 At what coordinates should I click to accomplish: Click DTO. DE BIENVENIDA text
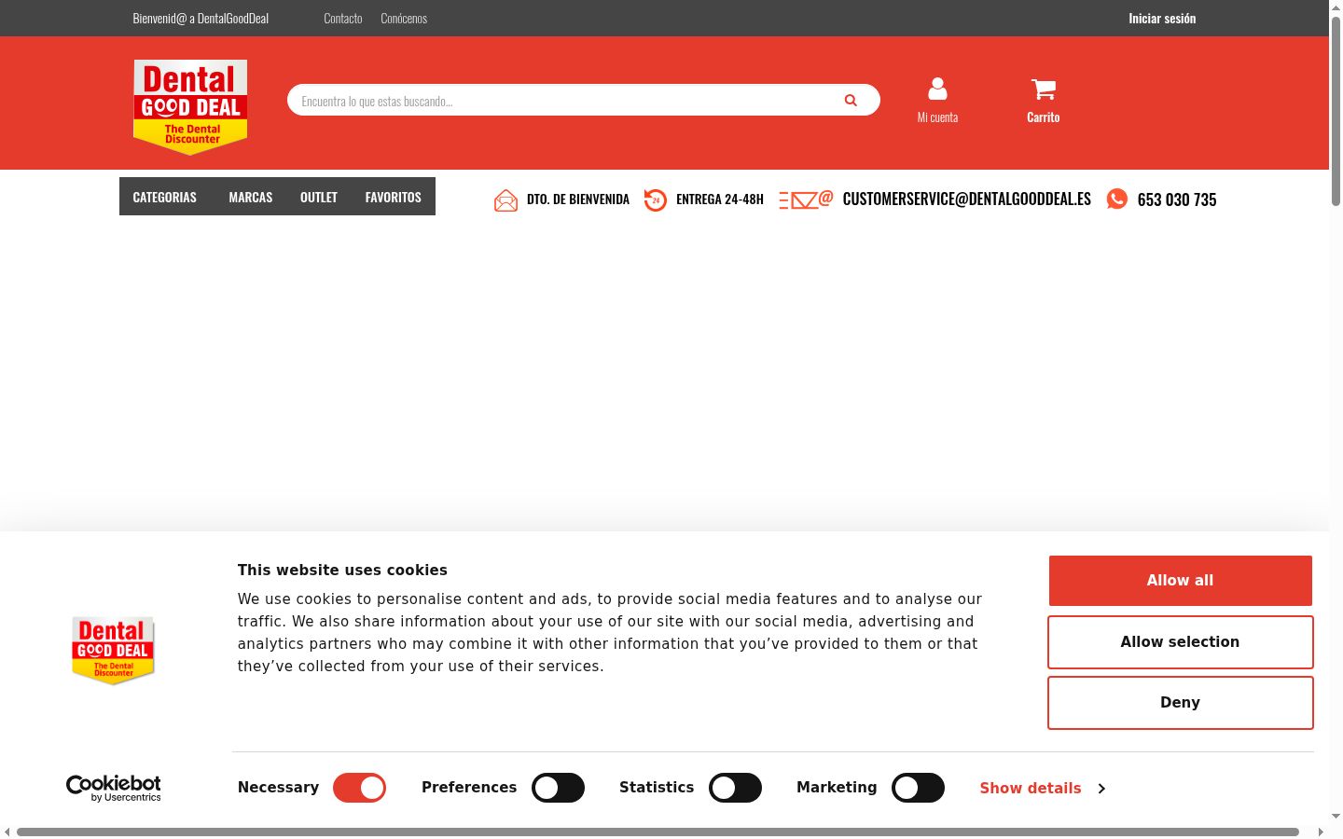(578, 199)
